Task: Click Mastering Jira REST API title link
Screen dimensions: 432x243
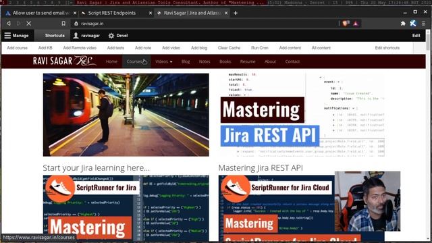Action: 261,167
